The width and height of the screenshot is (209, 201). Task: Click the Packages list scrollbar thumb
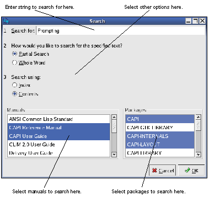(198, 125)
